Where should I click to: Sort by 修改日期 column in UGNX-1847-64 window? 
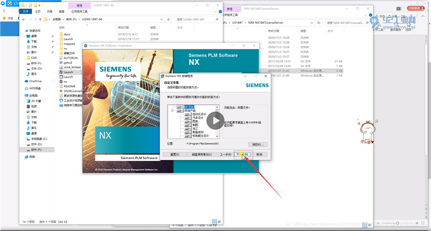(x=123, y=28)
